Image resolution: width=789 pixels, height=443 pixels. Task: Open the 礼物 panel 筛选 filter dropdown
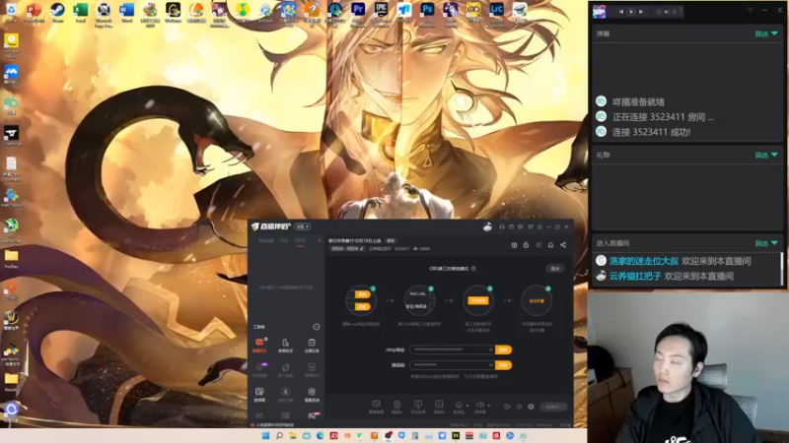766,156
